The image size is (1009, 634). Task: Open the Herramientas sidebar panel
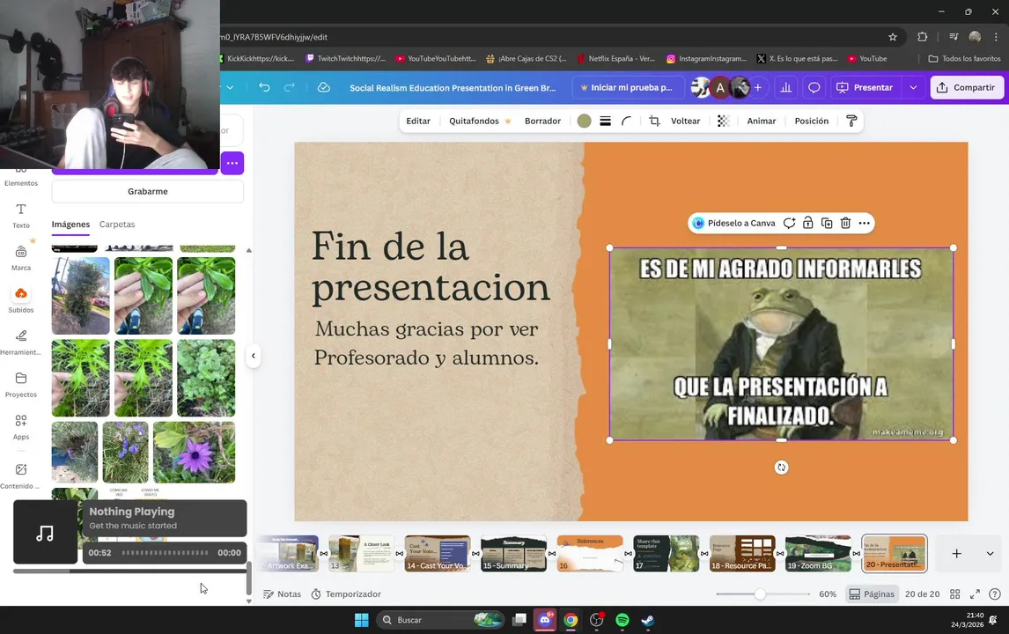(x=20, y=343)
